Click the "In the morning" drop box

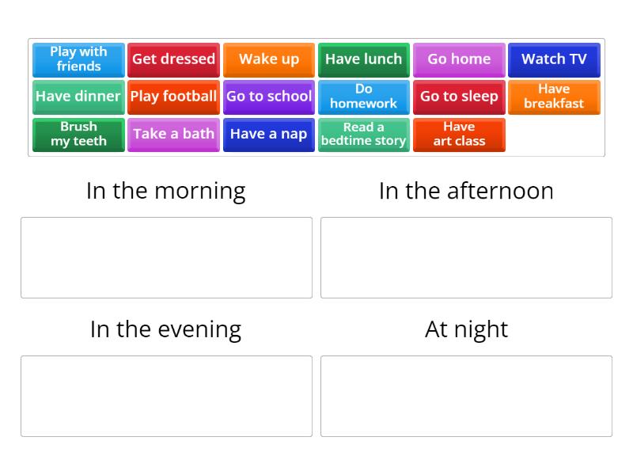click(166, 257)
